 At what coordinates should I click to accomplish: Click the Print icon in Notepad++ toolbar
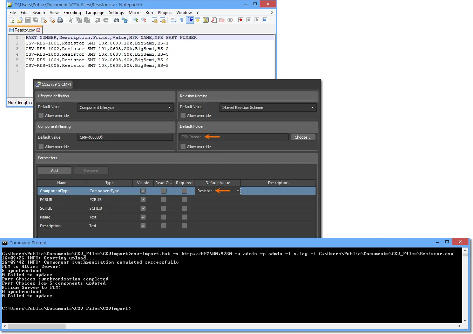[60, 20]
